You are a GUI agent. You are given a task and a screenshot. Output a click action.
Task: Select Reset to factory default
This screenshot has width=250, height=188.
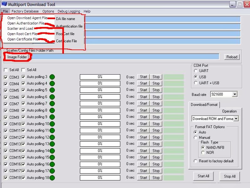(x=195, y=161)
